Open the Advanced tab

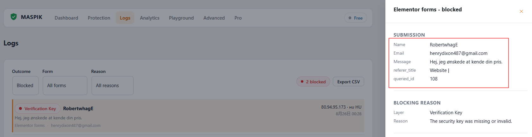point(214,18)
